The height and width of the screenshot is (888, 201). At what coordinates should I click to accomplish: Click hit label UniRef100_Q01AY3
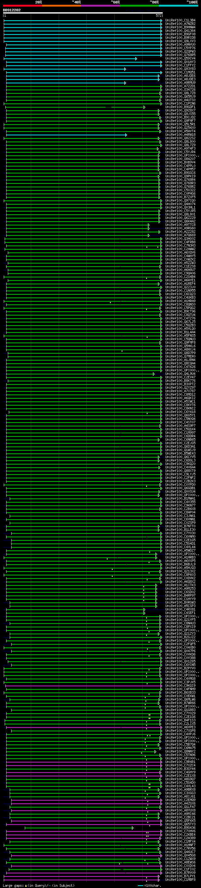(x=180, y=62)
